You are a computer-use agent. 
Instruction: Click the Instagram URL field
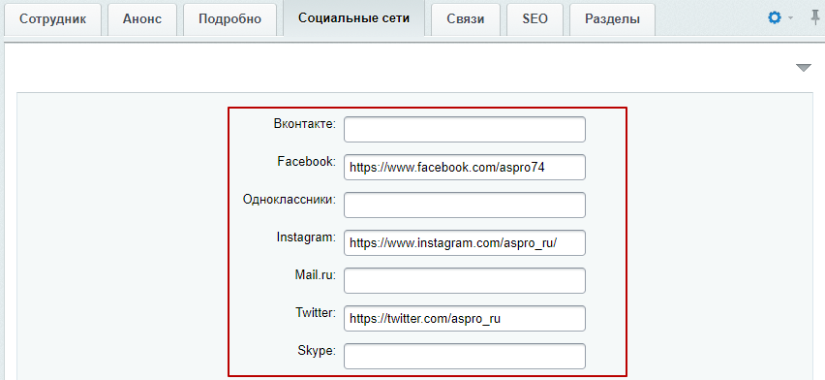tap(465, 242)
